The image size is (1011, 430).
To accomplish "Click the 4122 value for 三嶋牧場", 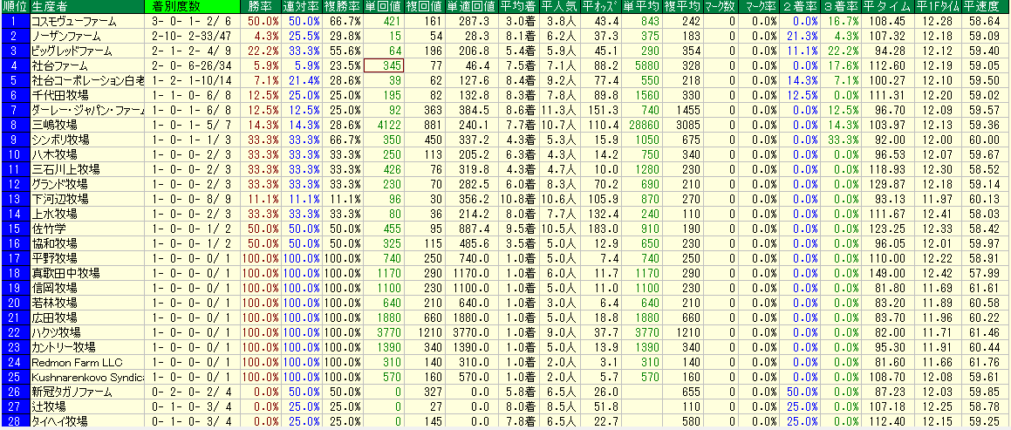I will 385,125.
